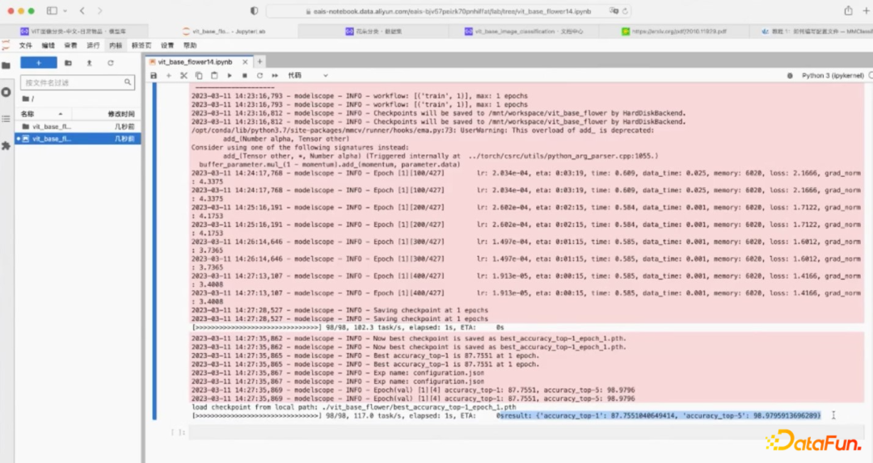873x463 pixels.
Task: Open the extension manager puzzle icon
Action: click(x=6, y=145)
